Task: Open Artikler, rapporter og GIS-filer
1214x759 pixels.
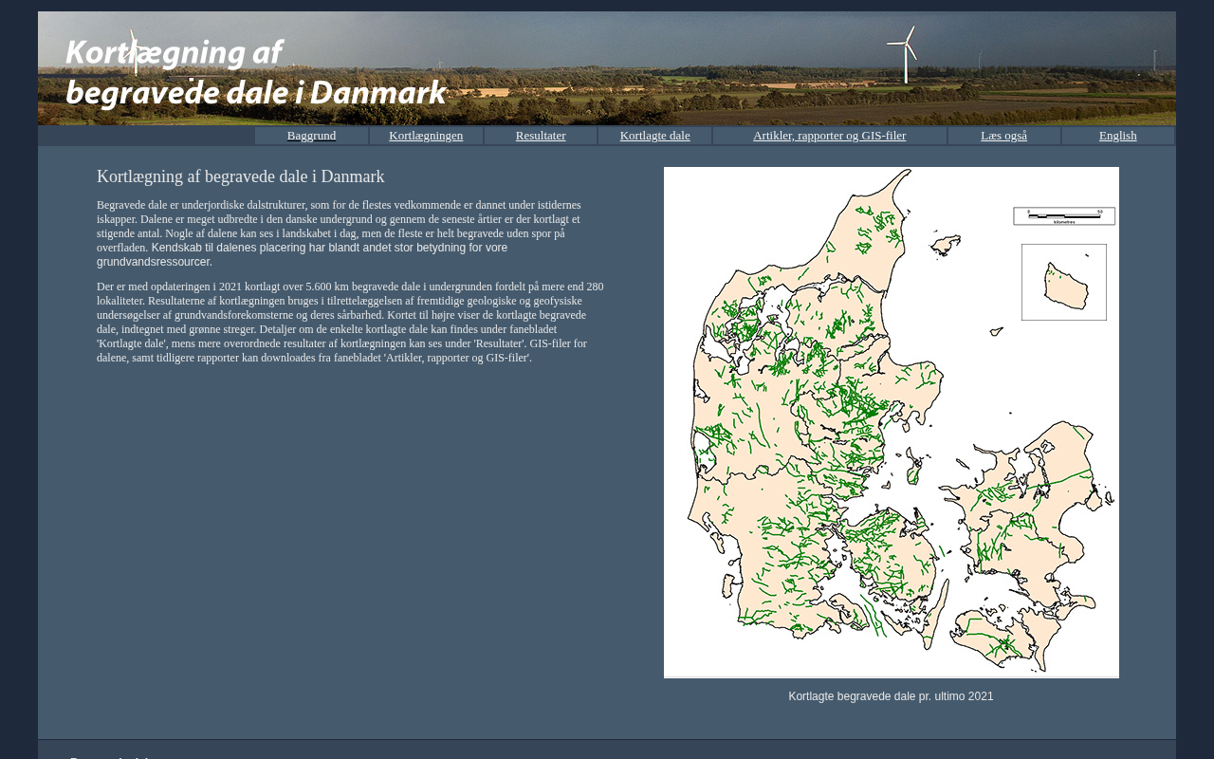Action: point(829,136)
